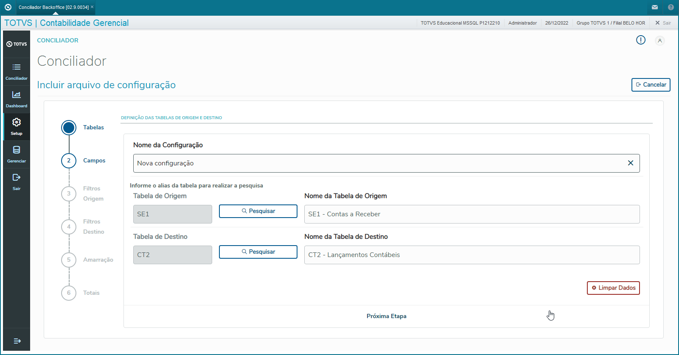Image resolution: width=679 pixels, height=355 pixels.
Task: Select step 1 Tabelas circle
Action: point(69,127)
